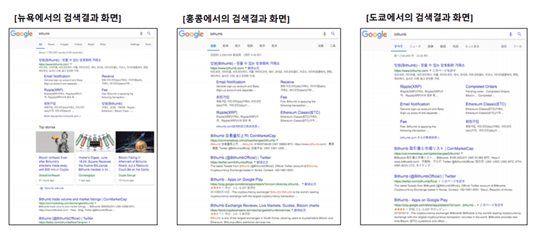Open the 動画 tab in Tokyo results

click(x=443, y=46)
